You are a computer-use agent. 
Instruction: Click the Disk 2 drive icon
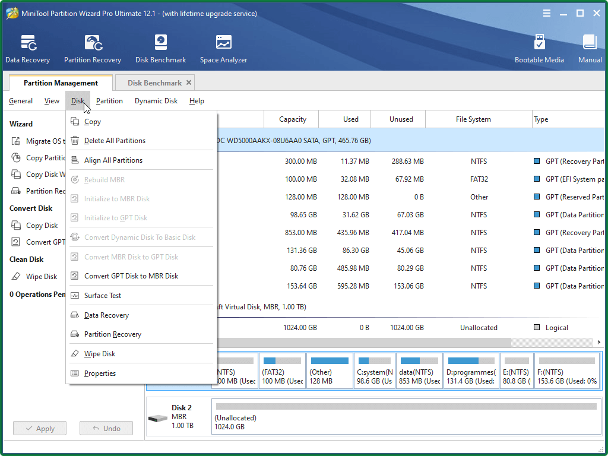tap(158, 419)
